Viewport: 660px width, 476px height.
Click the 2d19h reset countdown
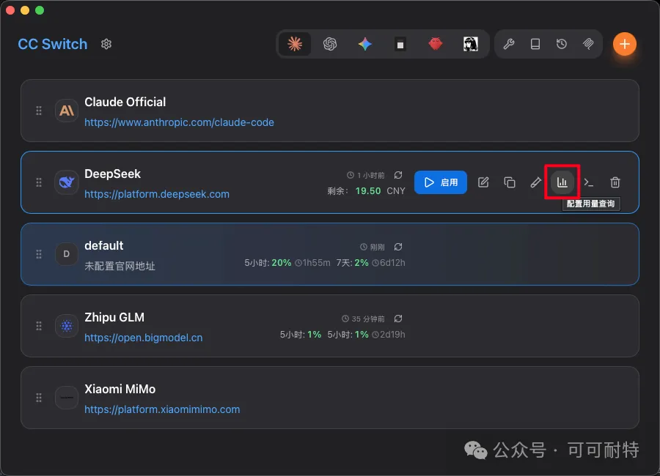click(x=389, y=335)
